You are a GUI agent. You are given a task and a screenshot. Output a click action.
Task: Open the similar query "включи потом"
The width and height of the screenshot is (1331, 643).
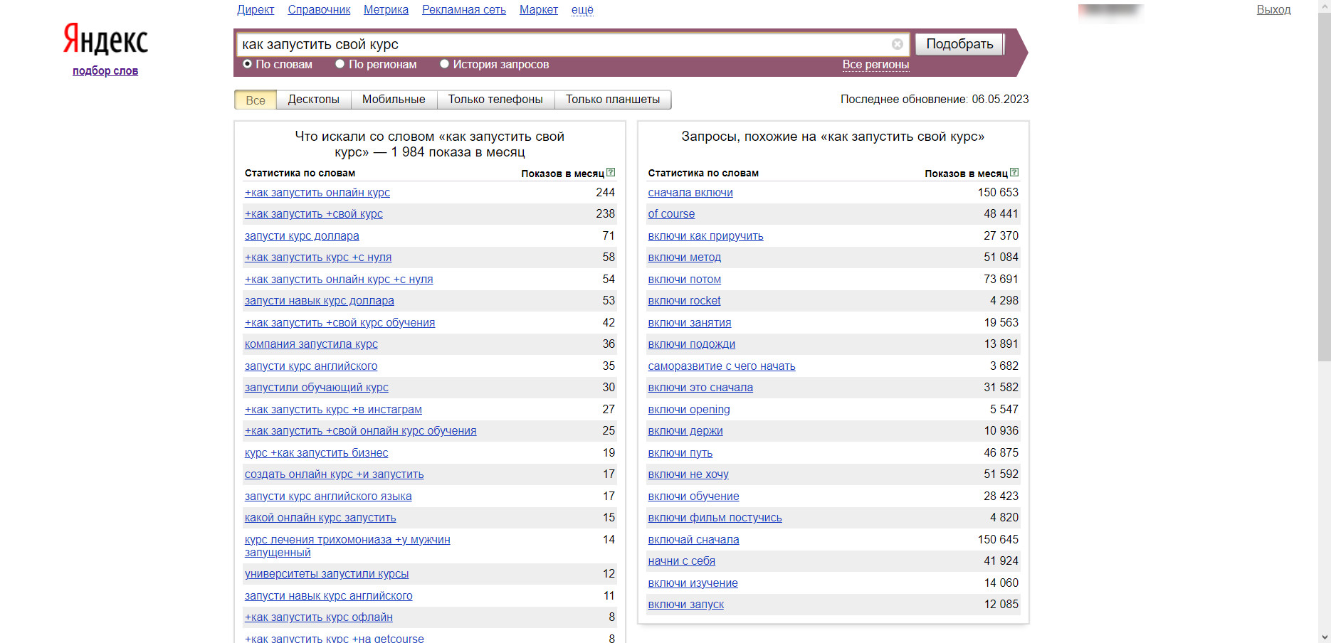coord(685,280)
